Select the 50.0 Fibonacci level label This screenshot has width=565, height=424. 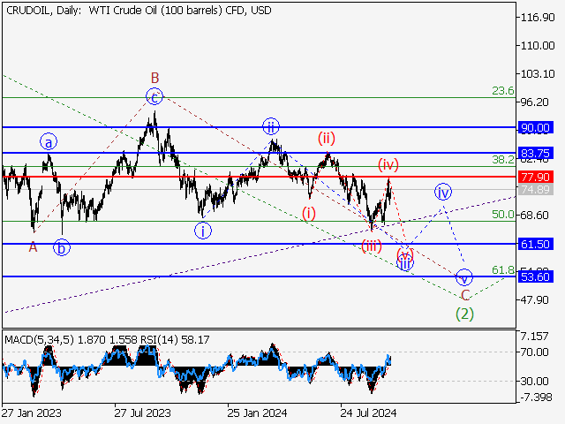(503, 215)
